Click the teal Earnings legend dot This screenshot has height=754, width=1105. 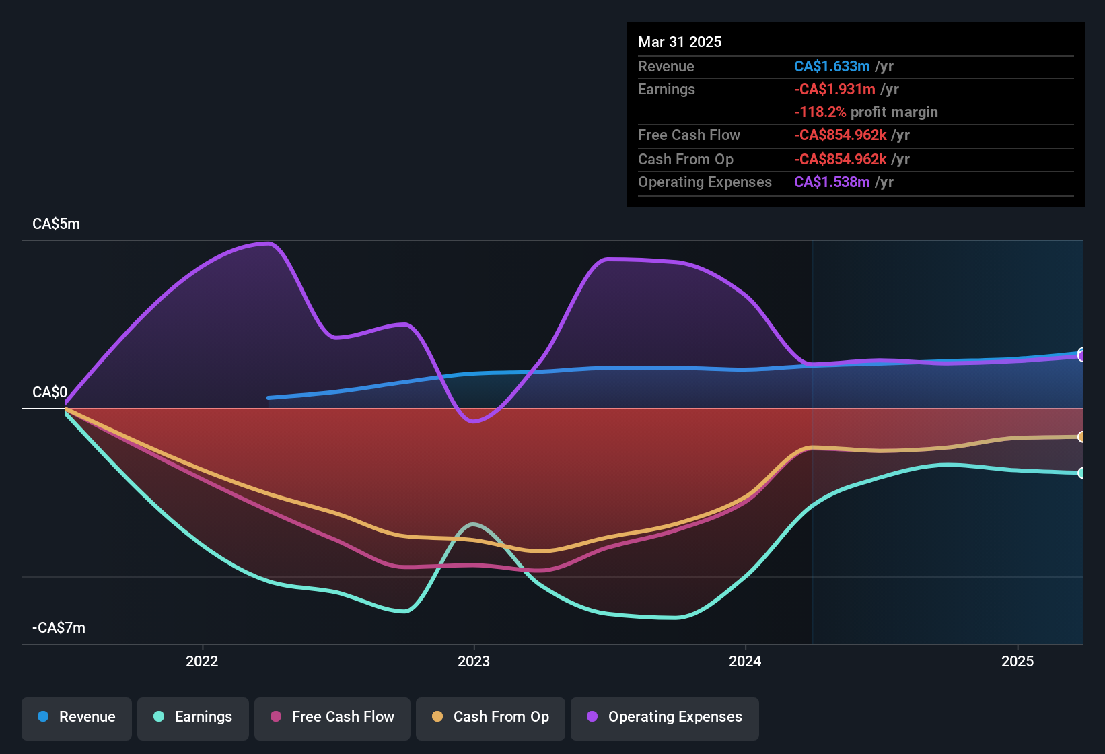[159, 716]
